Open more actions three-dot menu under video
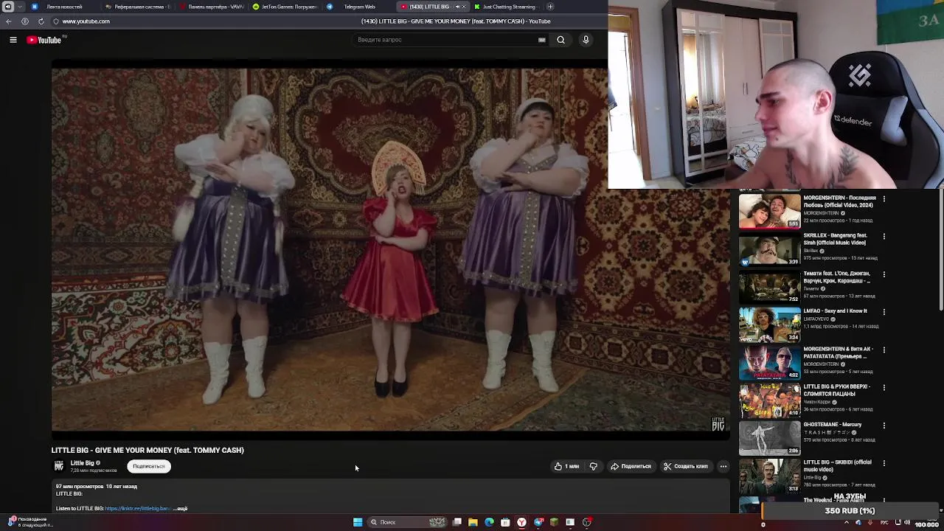Viewport: 944px width, 531px height. point(723,466)
